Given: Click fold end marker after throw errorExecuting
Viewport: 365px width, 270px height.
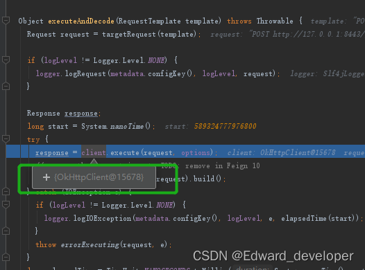Looking at the screenshot, I should coord(6,258).
